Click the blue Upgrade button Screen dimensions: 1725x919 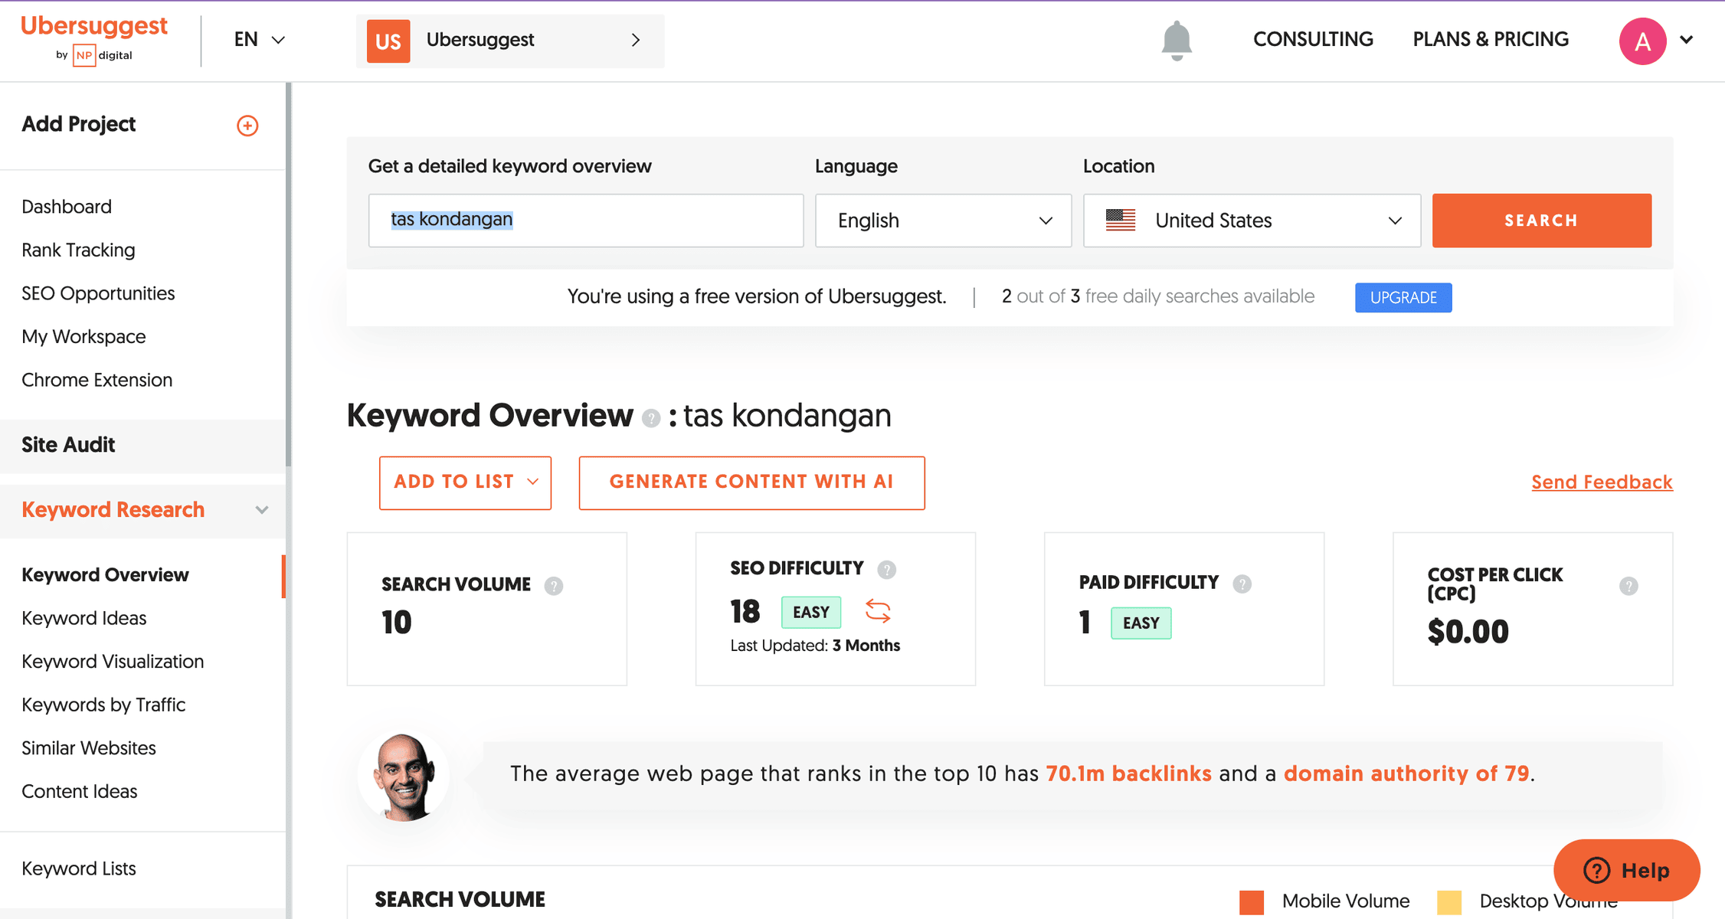click(1403, 298)
